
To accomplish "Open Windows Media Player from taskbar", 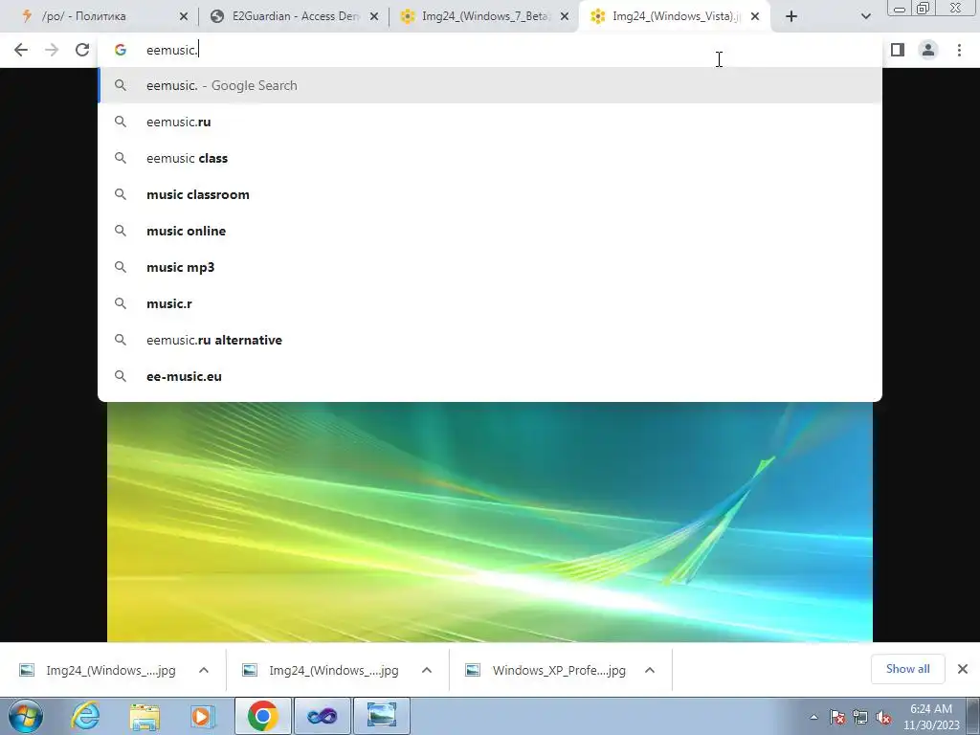I will tap(203, 716).
